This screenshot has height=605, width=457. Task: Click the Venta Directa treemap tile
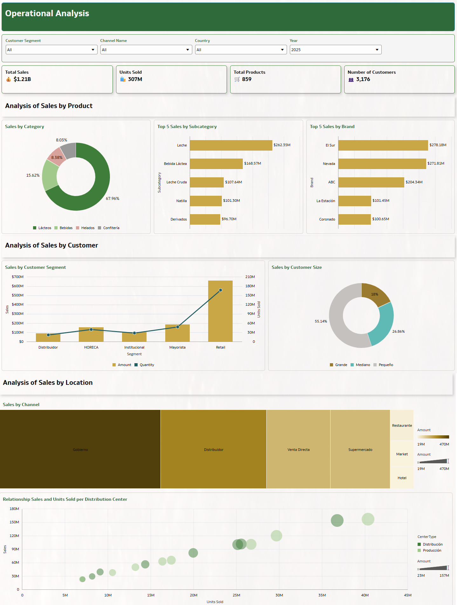point(298,449)
